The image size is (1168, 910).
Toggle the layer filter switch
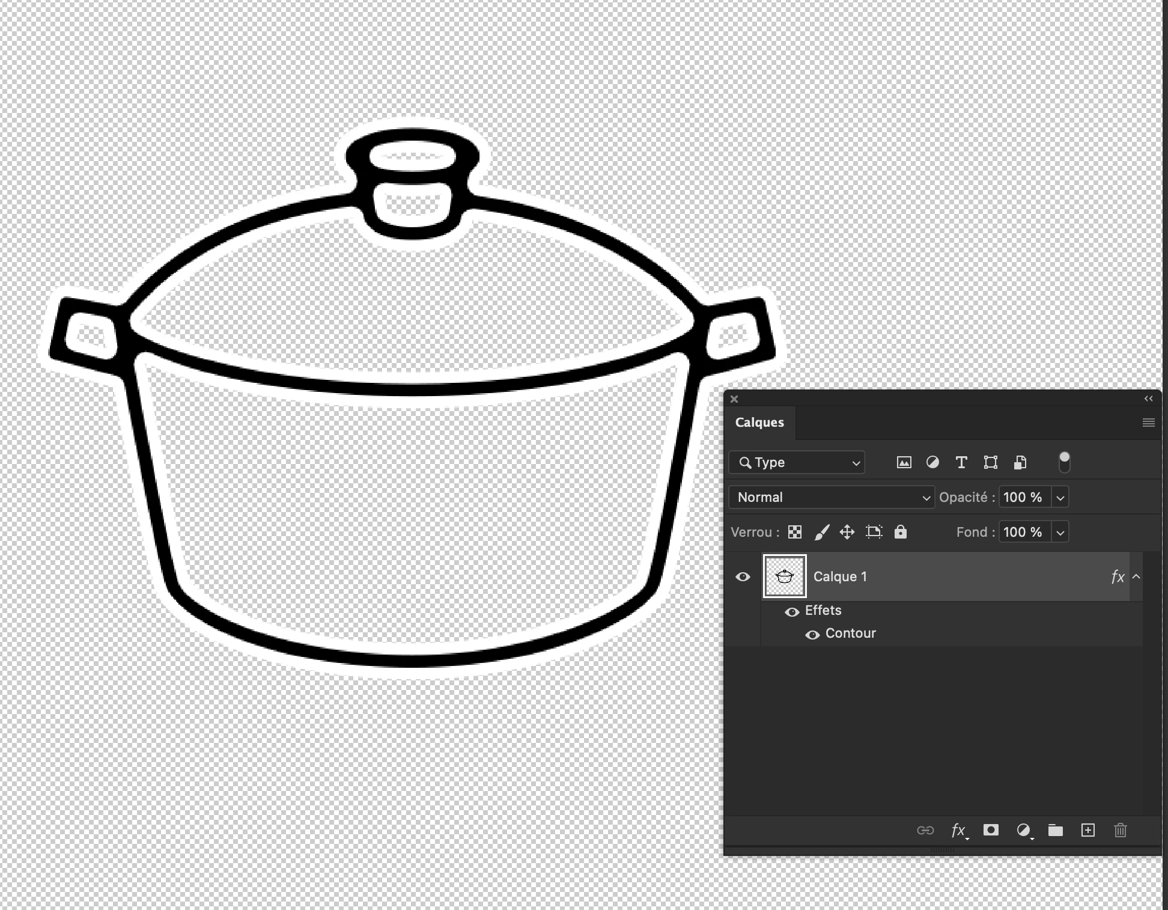tap(1064, 462)
